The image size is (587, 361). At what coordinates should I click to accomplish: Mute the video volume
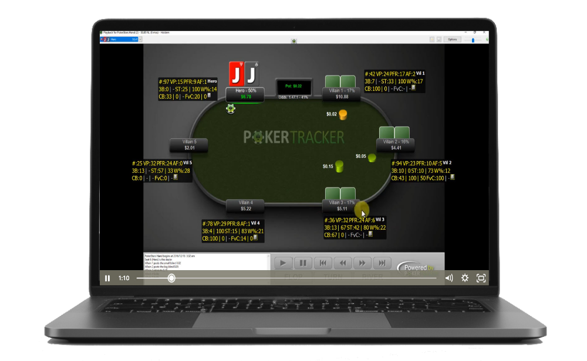coord(449,278)
